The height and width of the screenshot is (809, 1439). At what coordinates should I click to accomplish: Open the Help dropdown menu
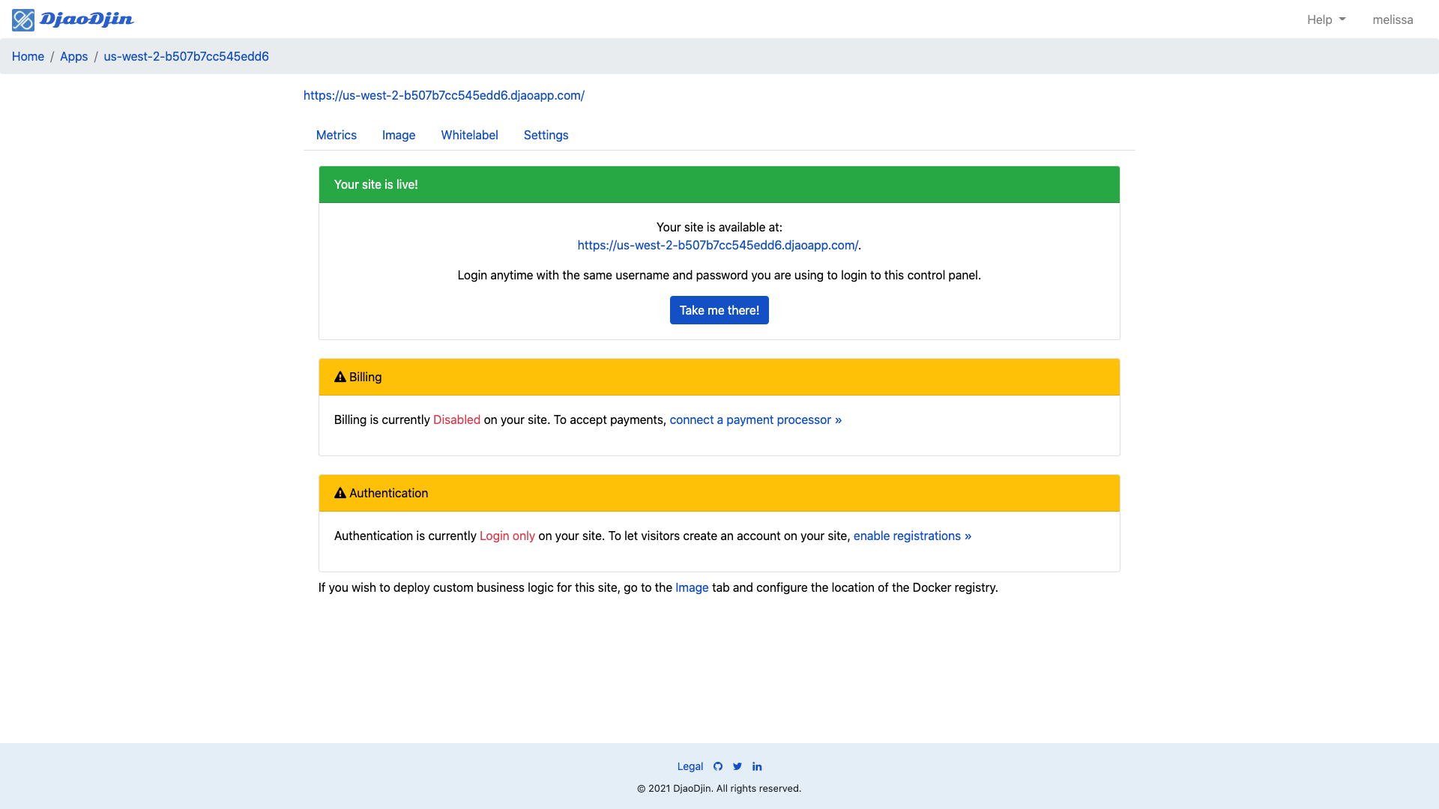[1326, 19]
